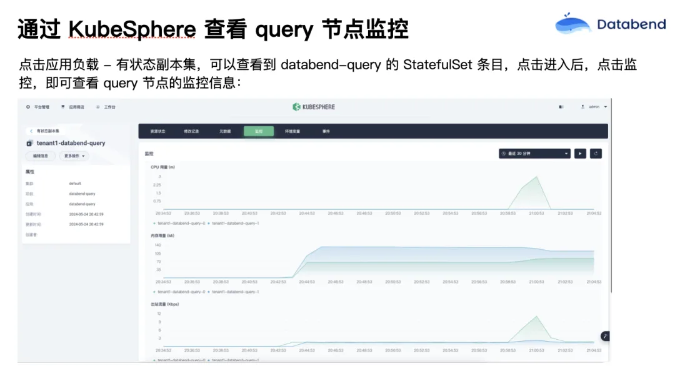Toggle tenant1-databend-query-1 legend in CPU chart
Screen dimensions: 675x366
pyautogui.click(x=233, y=223)
